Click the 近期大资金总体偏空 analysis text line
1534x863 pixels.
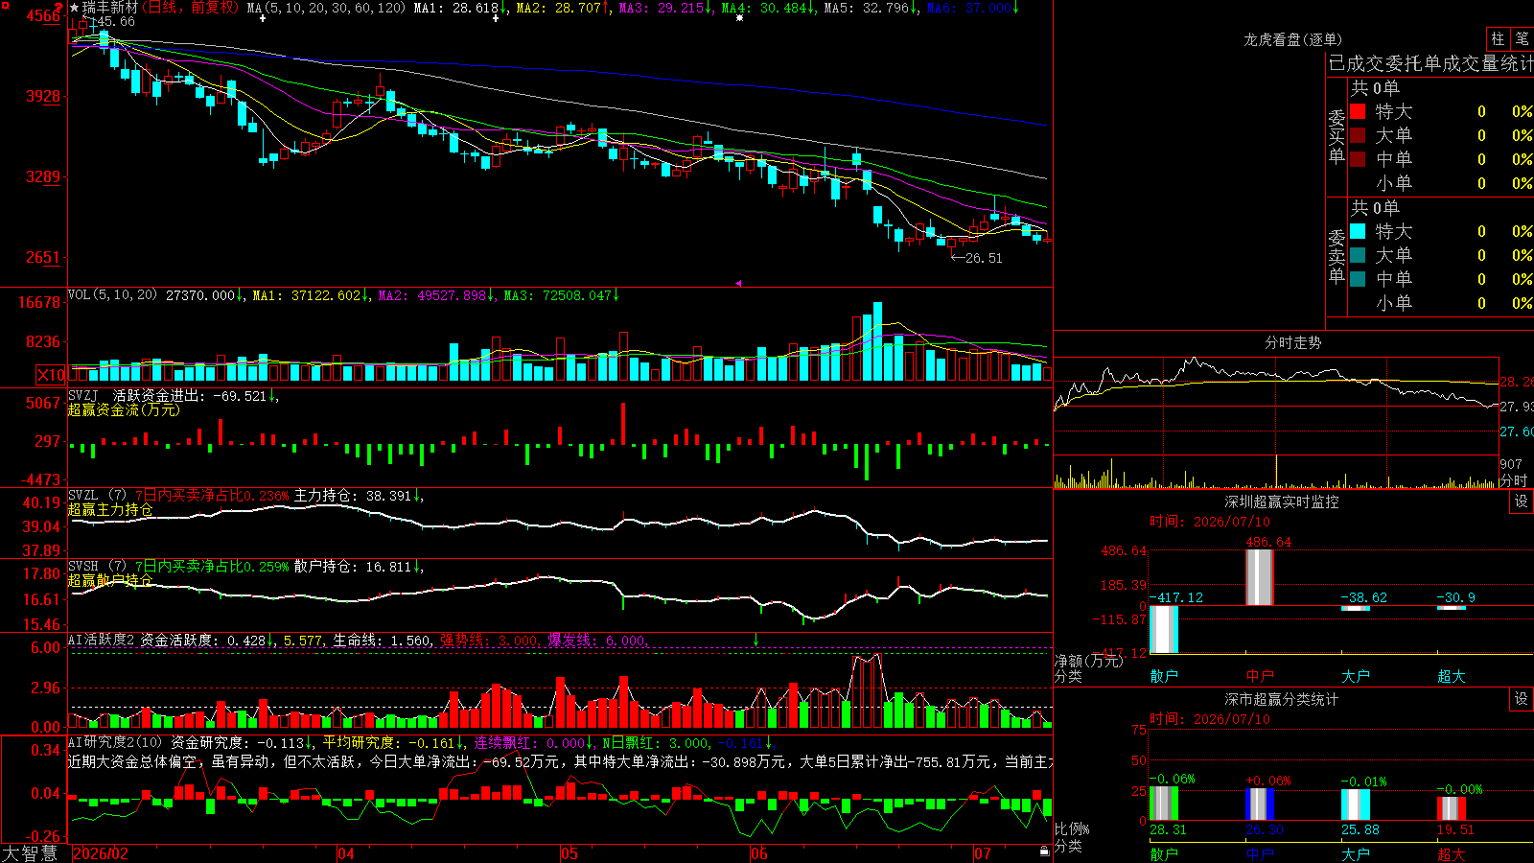(561, 761)
